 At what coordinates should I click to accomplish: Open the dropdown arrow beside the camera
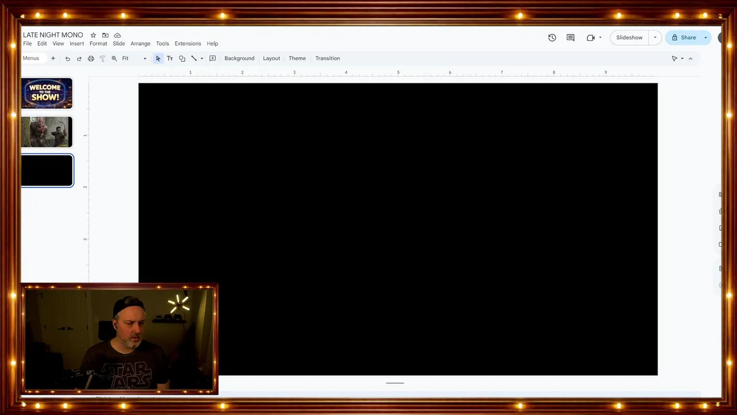(600, 37)
